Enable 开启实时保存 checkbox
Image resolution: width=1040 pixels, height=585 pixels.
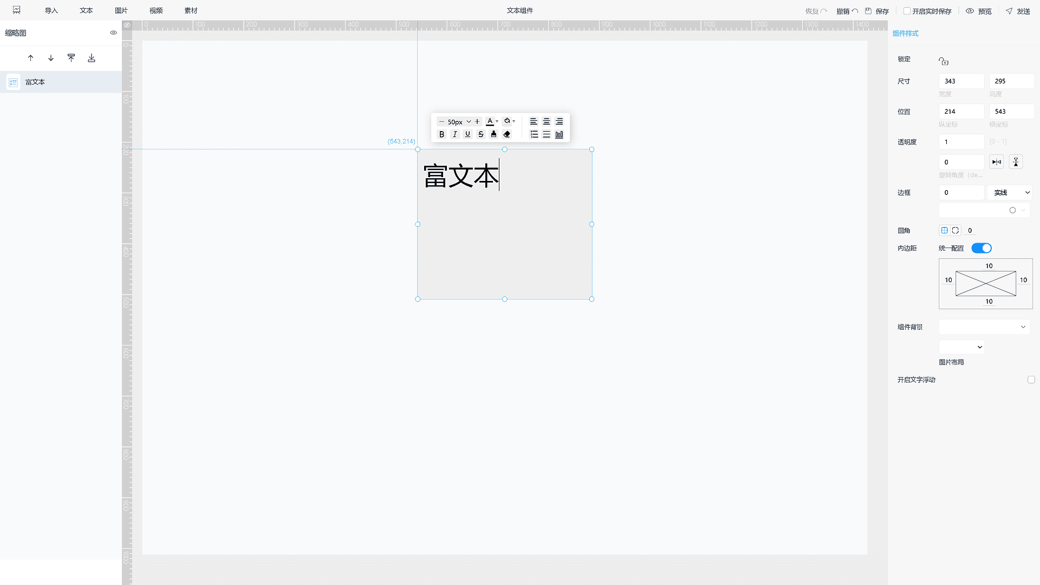click(907, 11)
